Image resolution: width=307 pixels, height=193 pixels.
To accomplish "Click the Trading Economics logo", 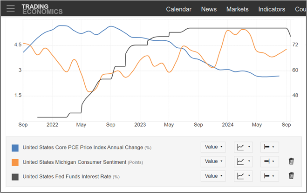I will click(42, 9).
